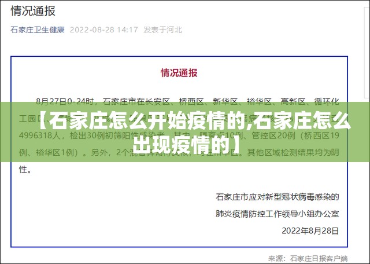Click the red 情况通报 heading in notice
This screenshot has width=370, height=264.
pyautogui.click(x=179, y=73)
